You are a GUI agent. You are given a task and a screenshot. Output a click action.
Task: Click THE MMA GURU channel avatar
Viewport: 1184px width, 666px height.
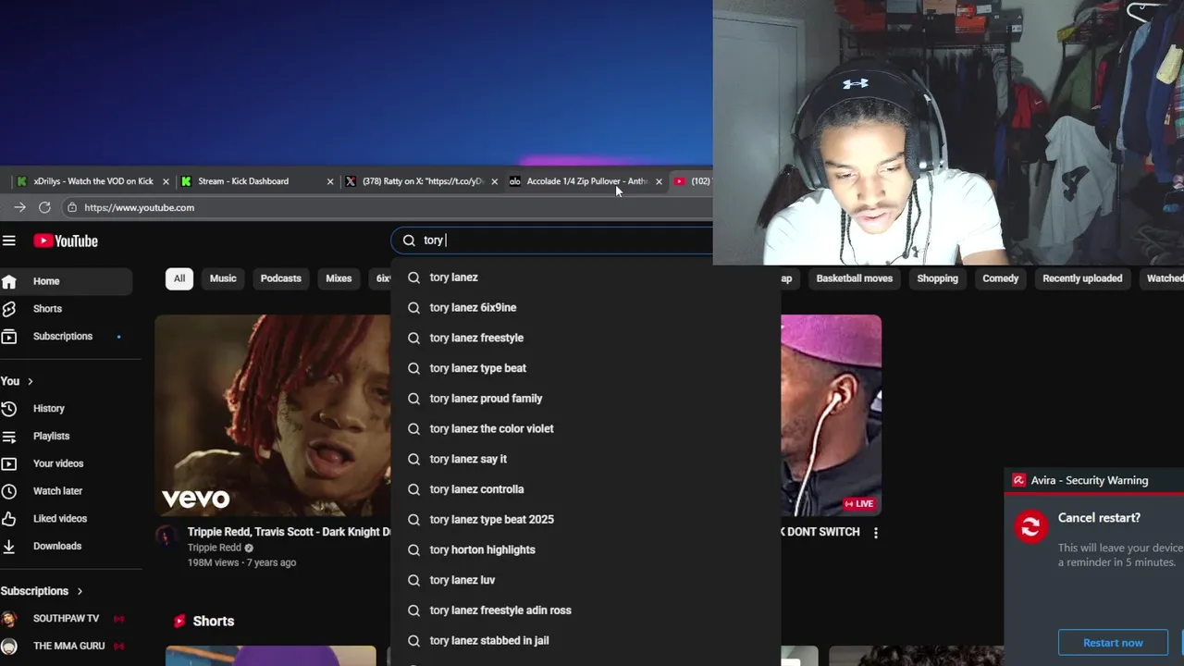pyautogui.click(x=9, y=646)
